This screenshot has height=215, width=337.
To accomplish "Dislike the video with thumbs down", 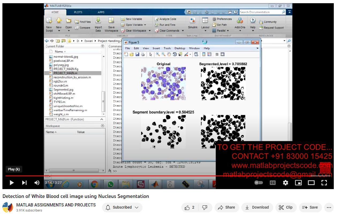I will [204, 207].
